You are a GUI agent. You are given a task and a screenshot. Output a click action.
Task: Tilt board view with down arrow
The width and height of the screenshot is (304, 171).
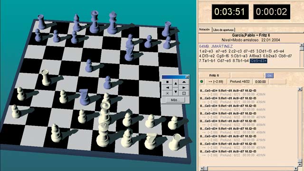click(x=176, y=92)
